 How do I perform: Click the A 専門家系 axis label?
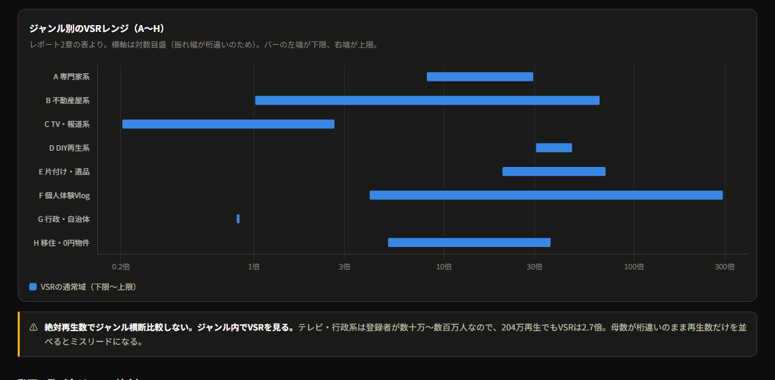click(x=71, y=77)
